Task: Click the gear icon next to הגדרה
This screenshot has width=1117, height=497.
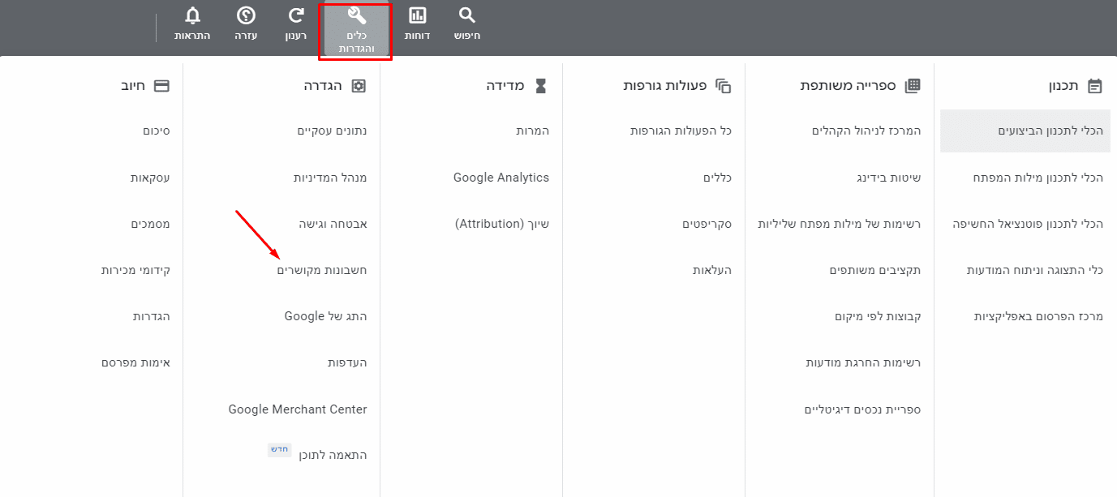Action: click(x=359, y=86)
